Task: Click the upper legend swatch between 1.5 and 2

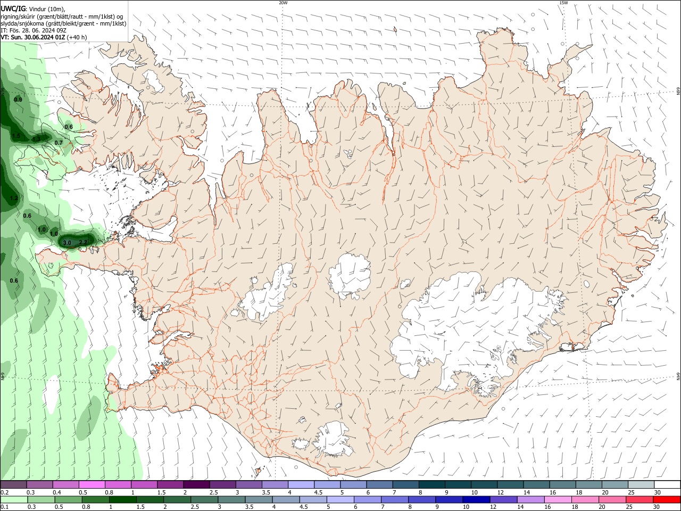Action: point(170,484)
